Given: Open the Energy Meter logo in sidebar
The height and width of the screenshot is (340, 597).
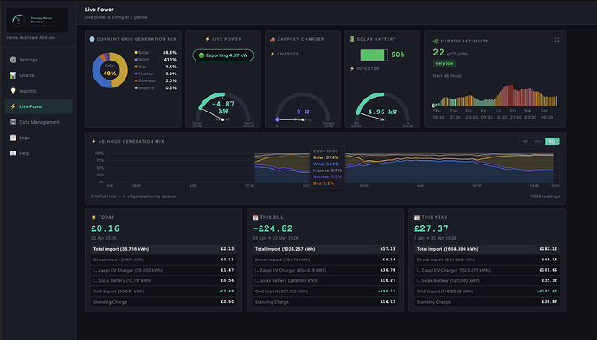Looking at the screenshot, I should pyautogui.click(x=37, y=20).
